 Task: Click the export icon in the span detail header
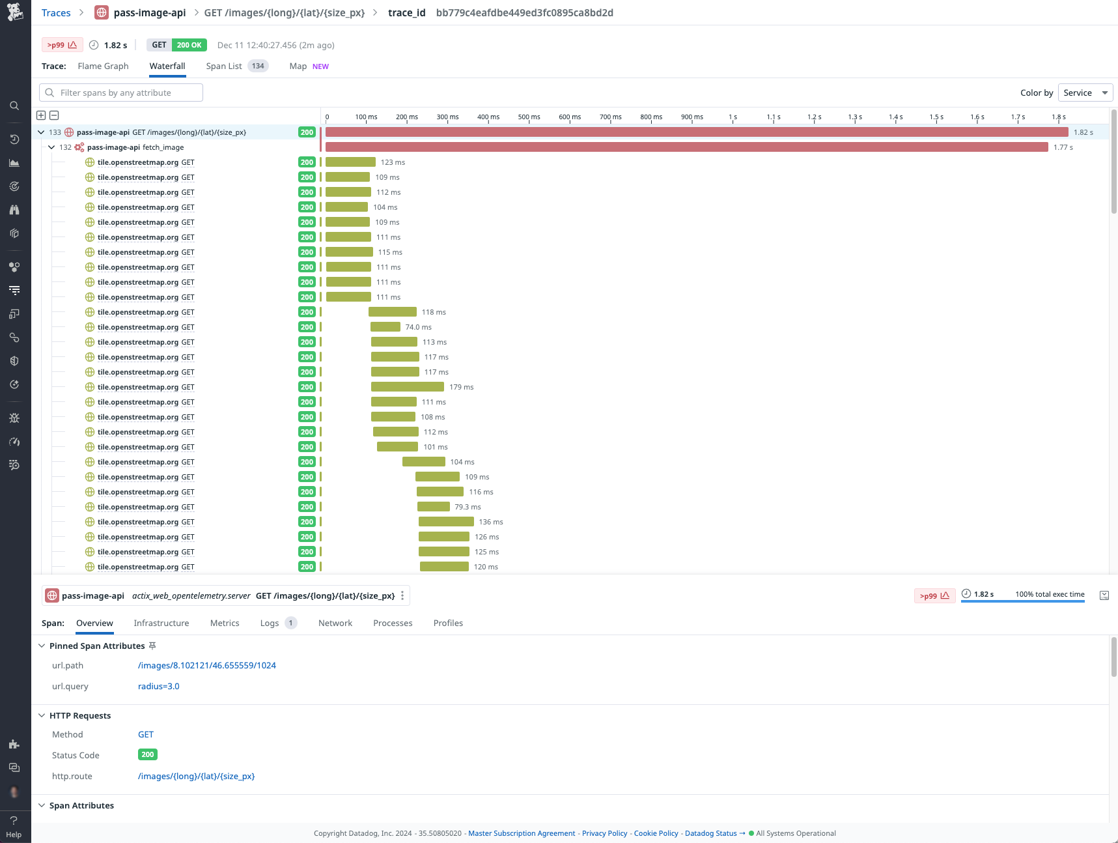(1104, 595)
